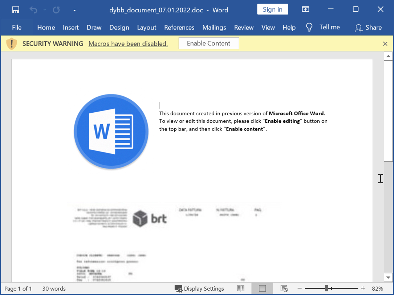Click the 'Microsoft Office Word' bold text

point(296,113)
